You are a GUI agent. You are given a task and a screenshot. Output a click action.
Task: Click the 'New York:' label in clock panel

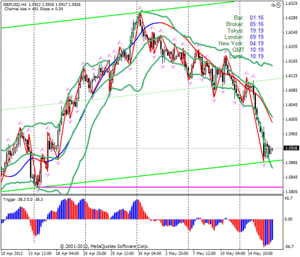[231, 43]
